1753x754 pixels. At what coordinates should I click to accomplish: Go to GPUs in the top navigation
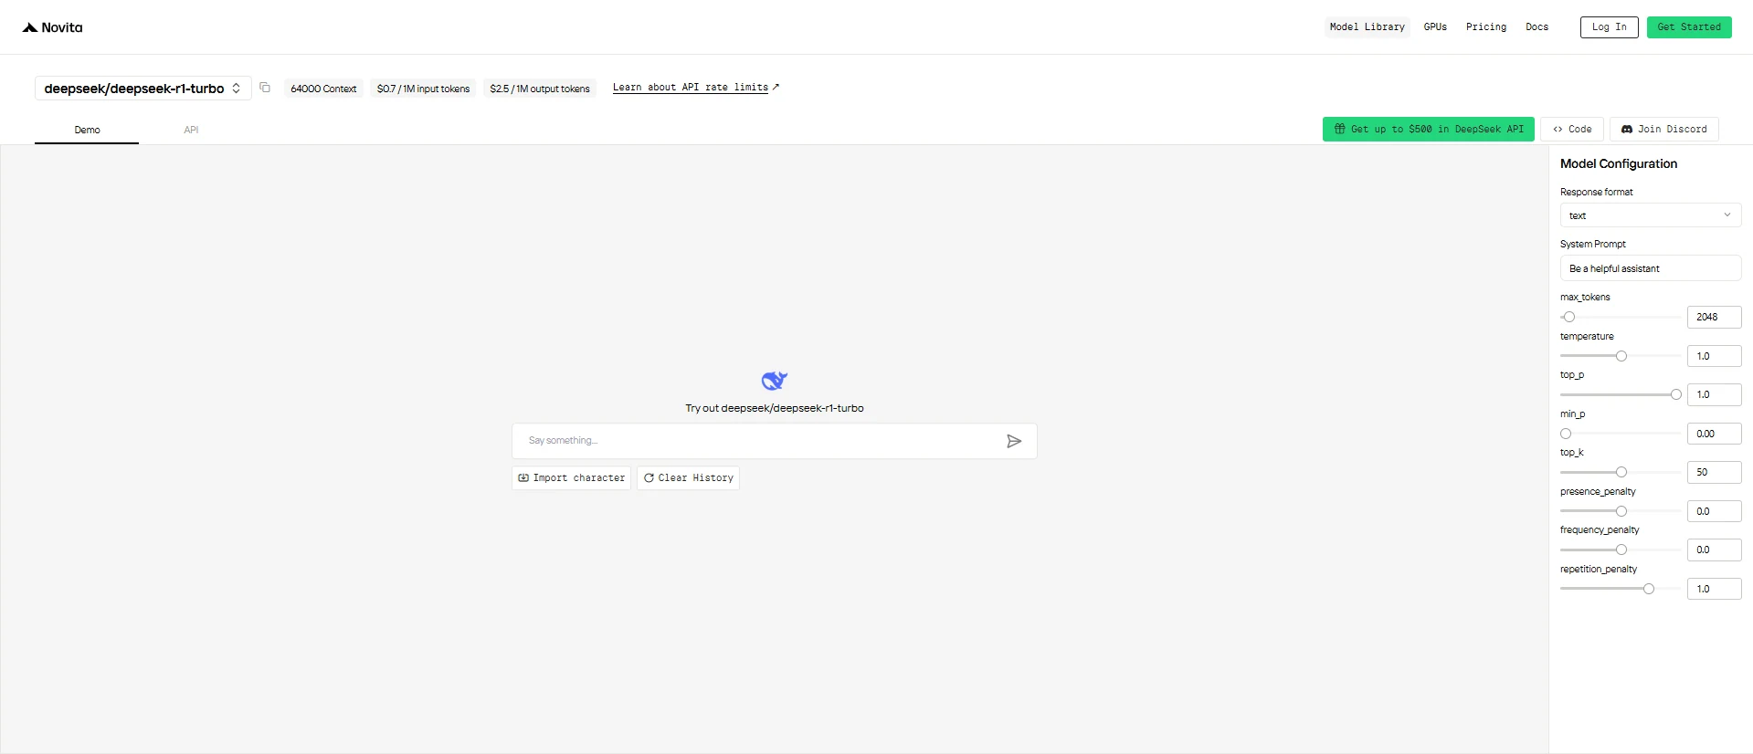[1435, 27]
